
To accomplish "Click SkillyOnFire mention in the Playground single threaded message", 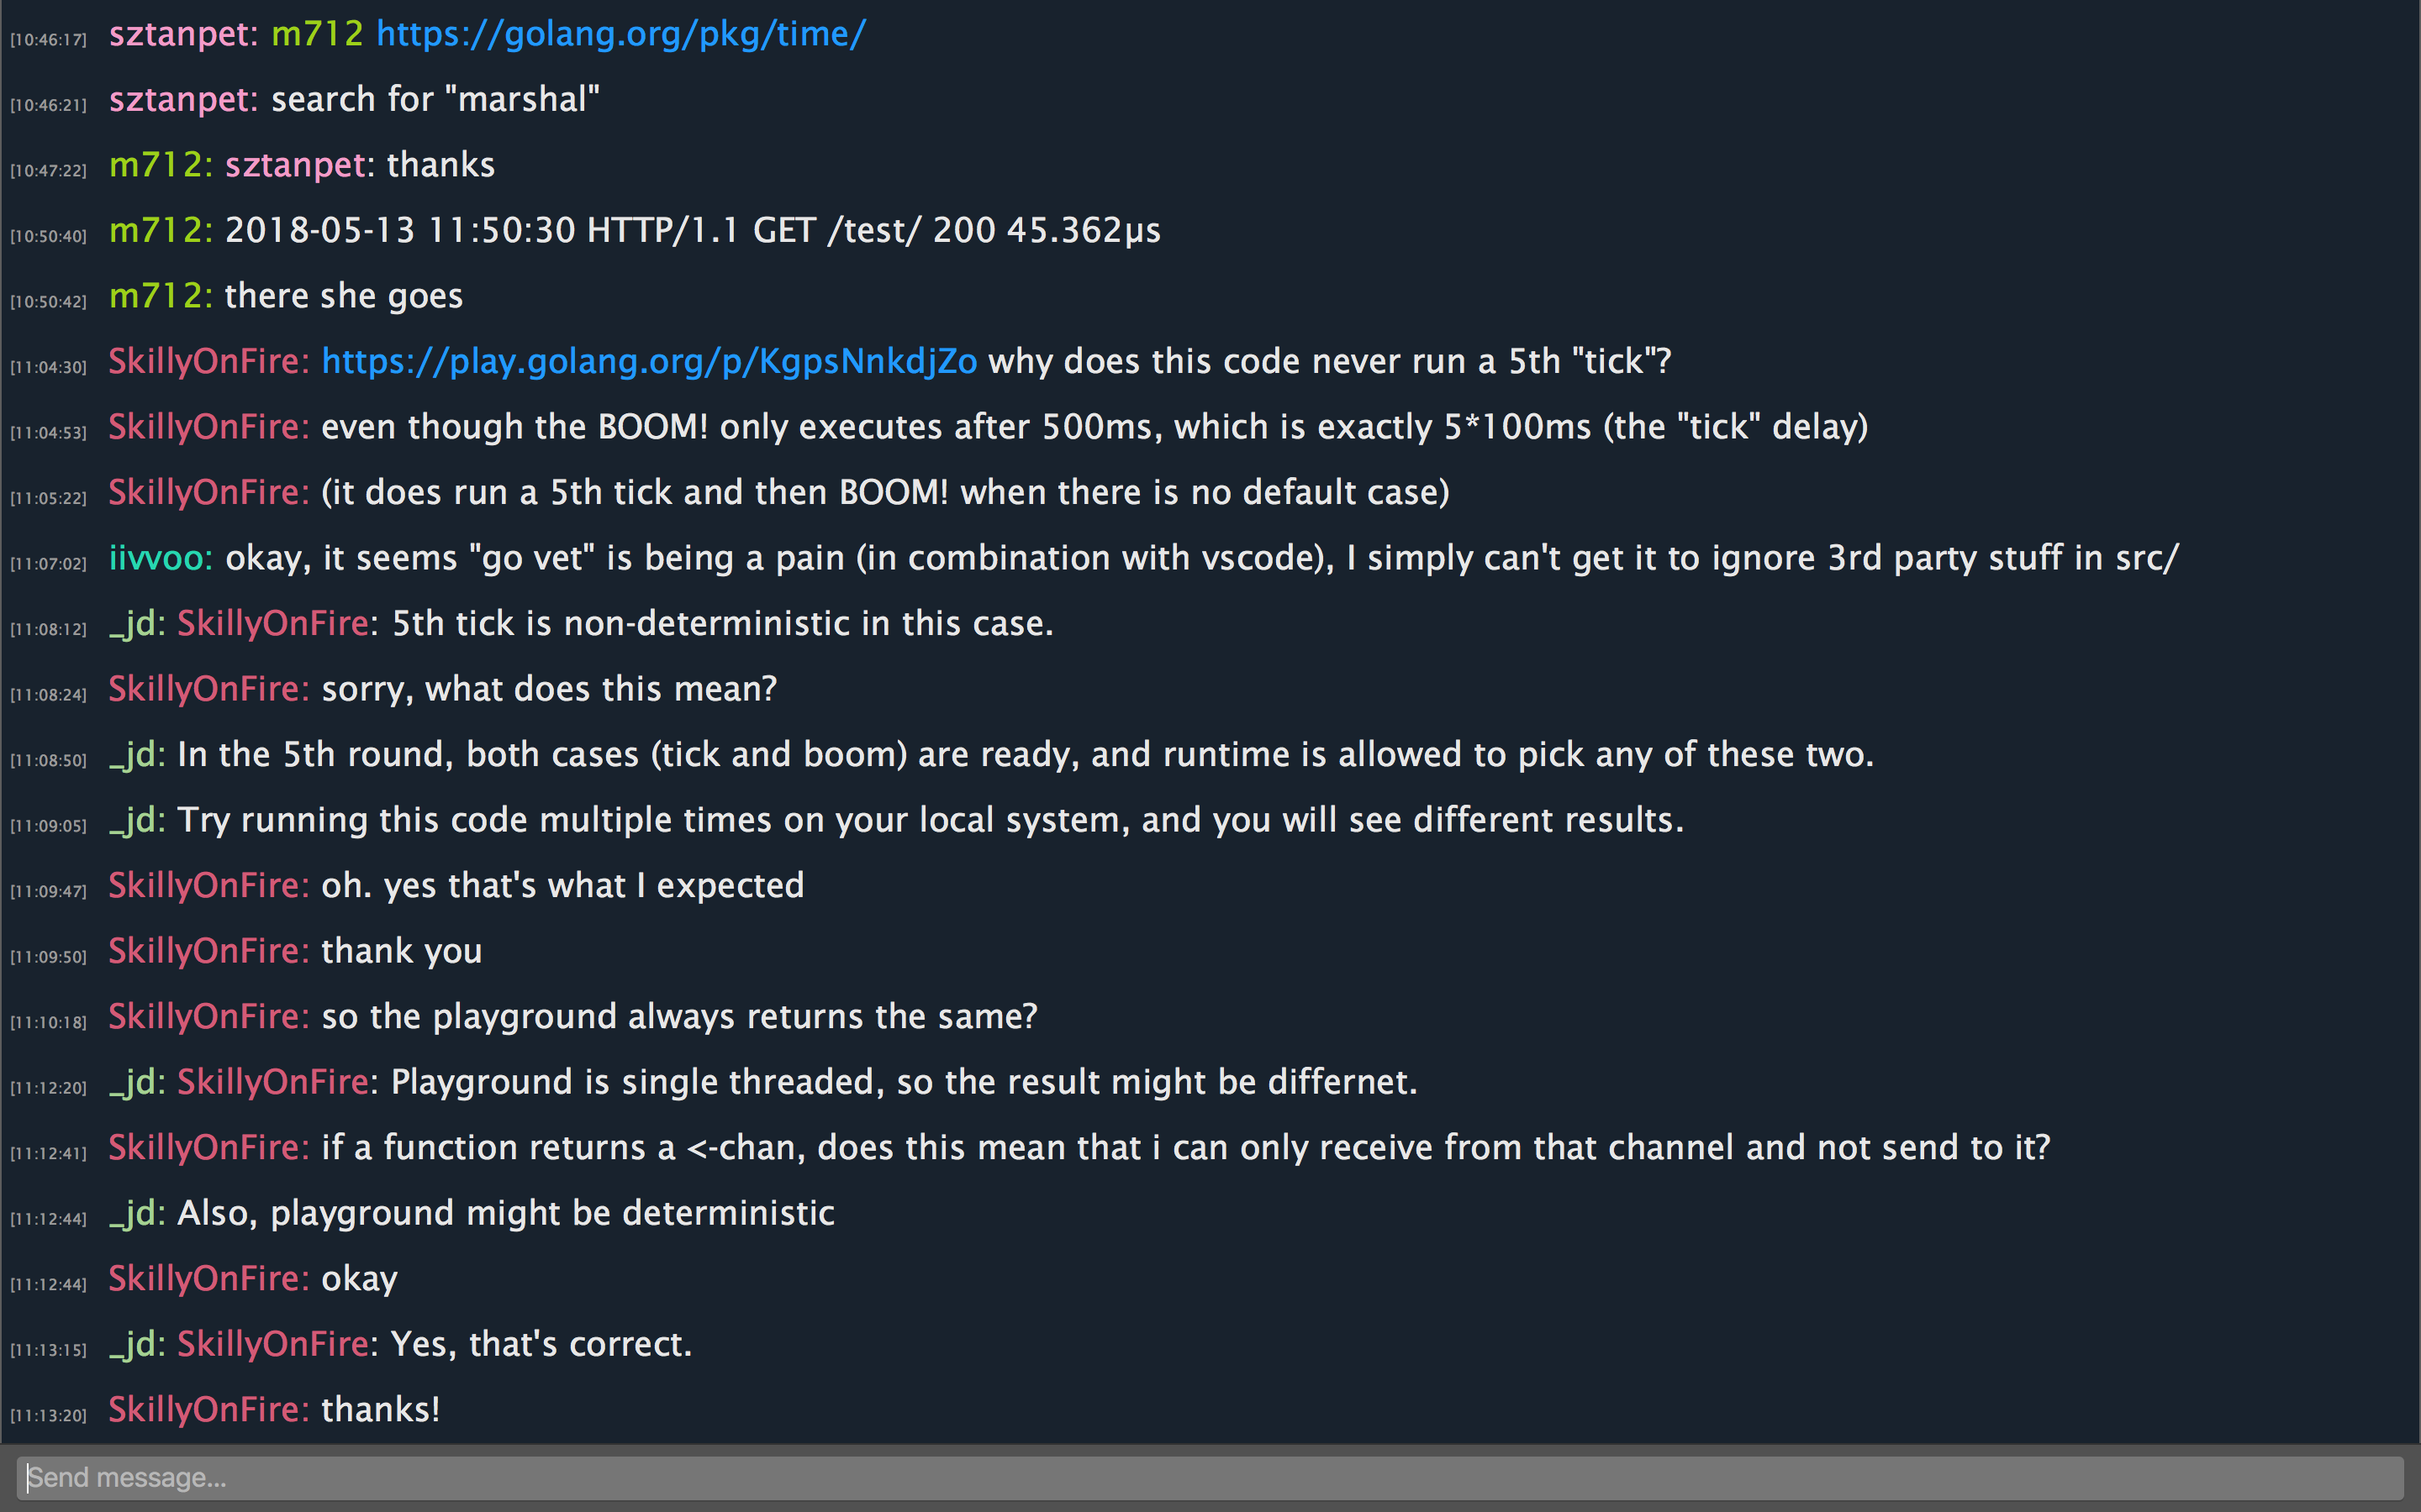I will tap(273, 1082).
